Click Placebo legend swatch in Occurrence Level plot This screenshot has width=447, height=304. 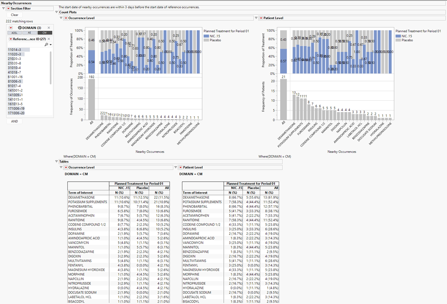point(206,40)
